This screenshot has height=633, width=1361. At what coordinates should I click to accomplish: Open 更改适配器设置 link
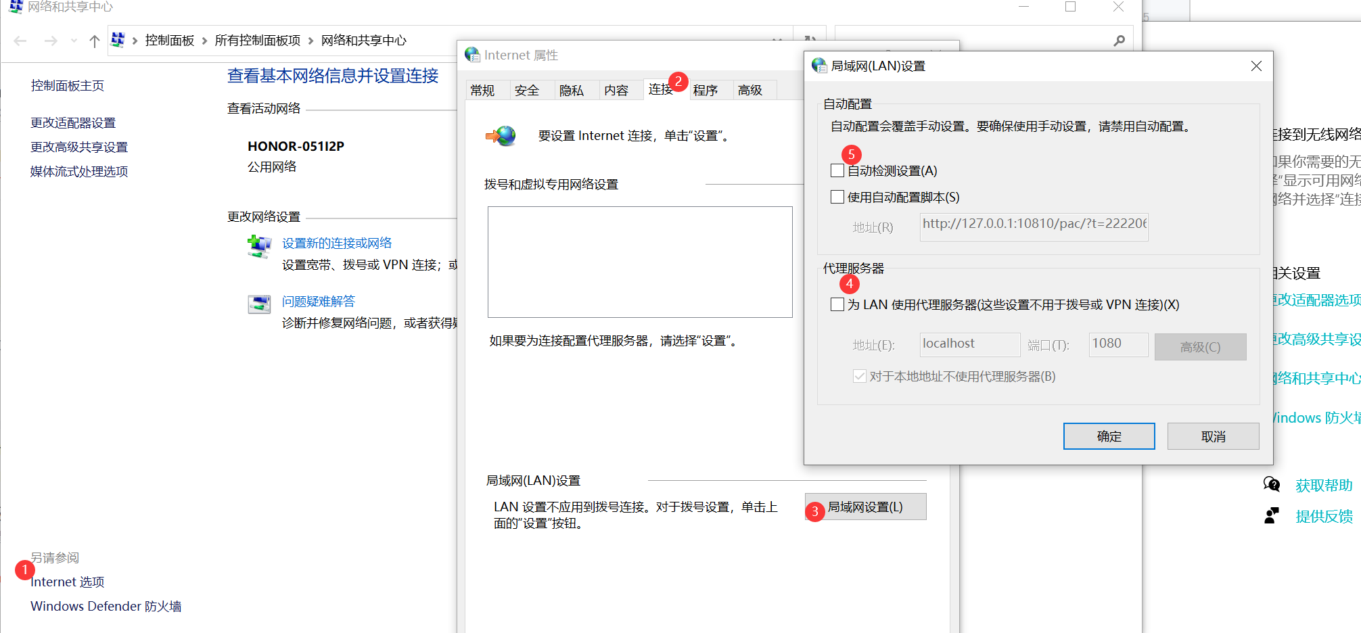[72, 122]
